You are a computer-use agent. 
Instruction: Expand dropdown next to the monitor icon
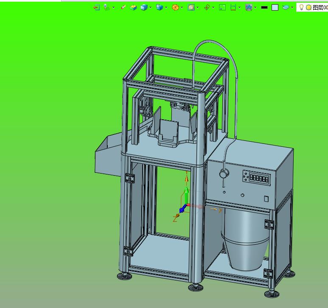255,8
